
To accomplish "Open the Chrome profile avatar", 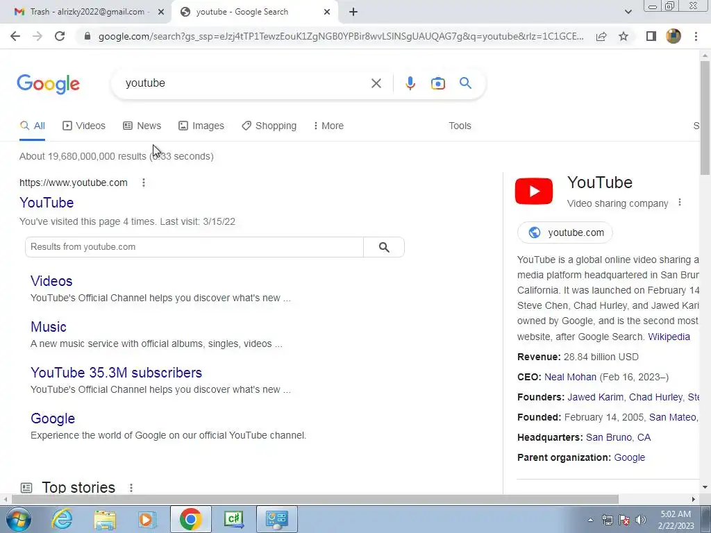I will tap(674, 36).
